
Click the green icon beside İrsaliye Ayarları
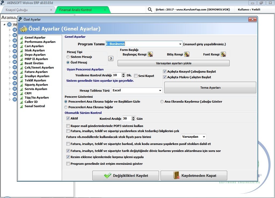tap(21, 76)
